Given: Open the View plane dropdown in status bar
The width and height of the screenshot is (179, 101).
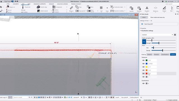Looking at the screenshot, I should pos(124,97).
